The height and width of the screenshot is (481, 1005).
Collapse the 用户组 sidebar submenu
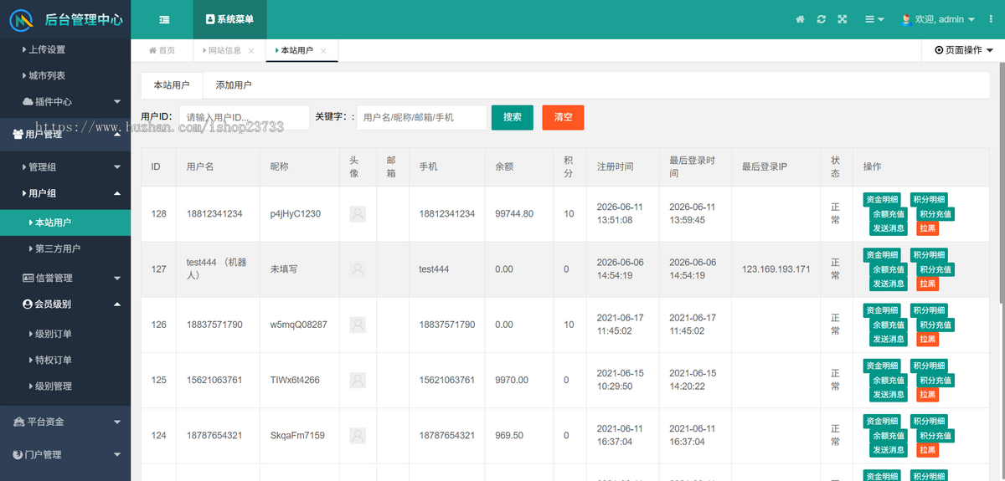[65, 192]
